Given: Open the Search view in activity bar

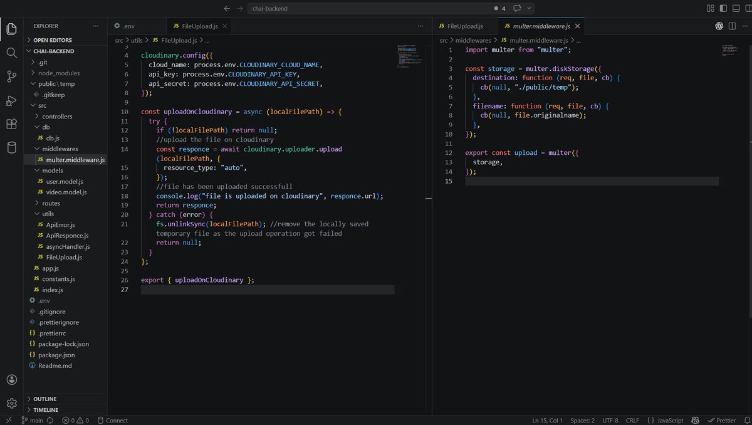Looking at the screenshot, I should point(11,53).
